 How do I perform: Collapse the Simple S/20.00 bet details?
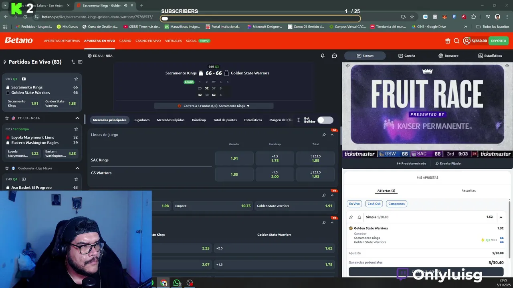coord(501,217)
